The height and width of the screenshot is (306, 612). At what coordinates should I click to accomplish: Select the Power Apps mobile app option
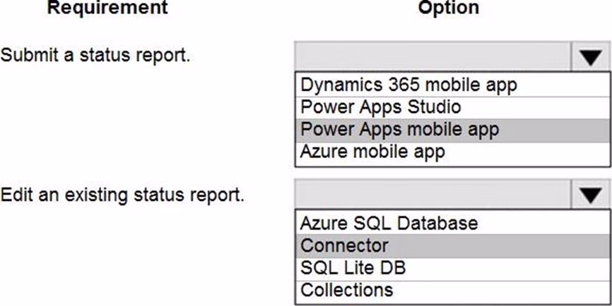click(x=399, y=129)
